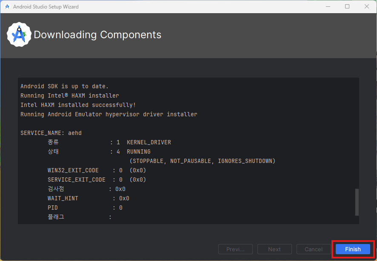
Task: Click the disabled Previous button
Action: click(235, 249)
